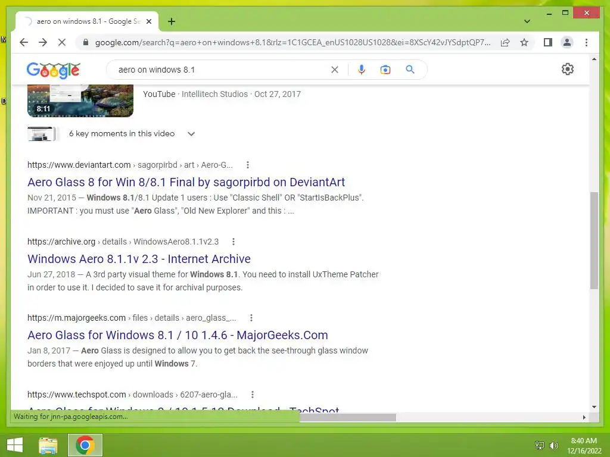Open the Chrome profile menu
Image resolution: width=610 pixels, height=457 pixels.
[567, 42]
